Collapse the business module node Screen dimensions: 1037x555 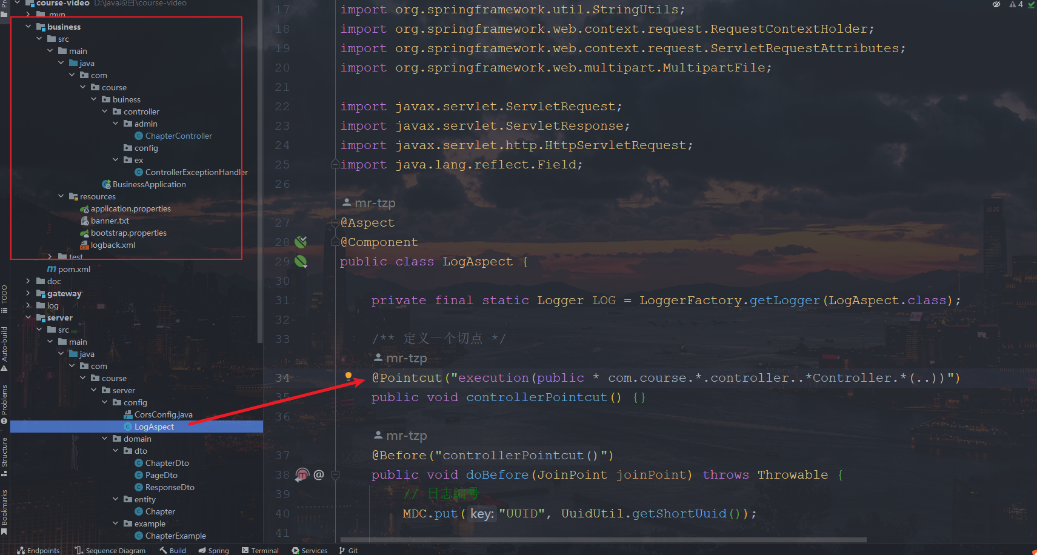(x=28, y=27)
